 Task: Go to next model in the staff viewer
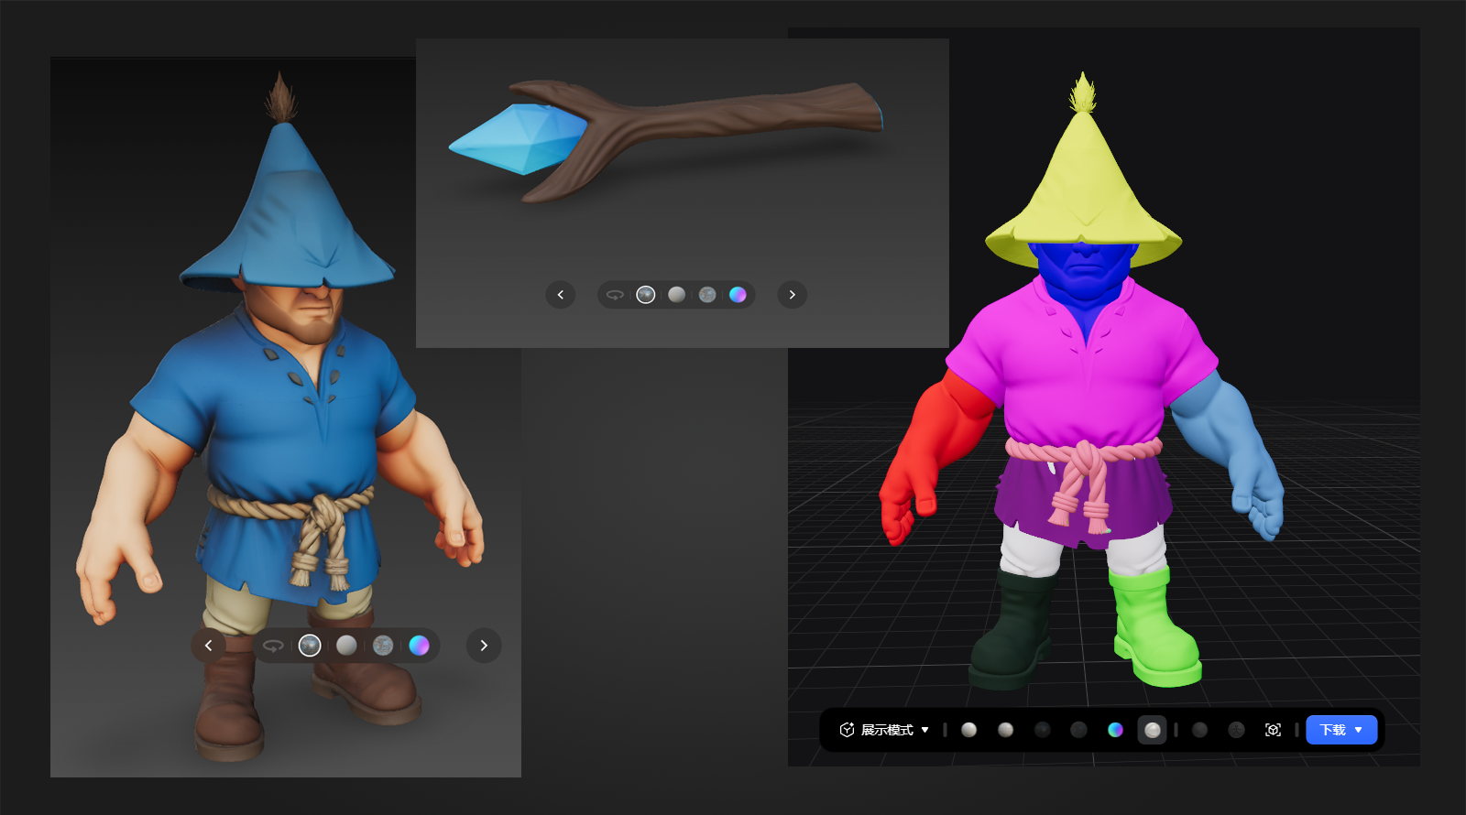[793, 295]
